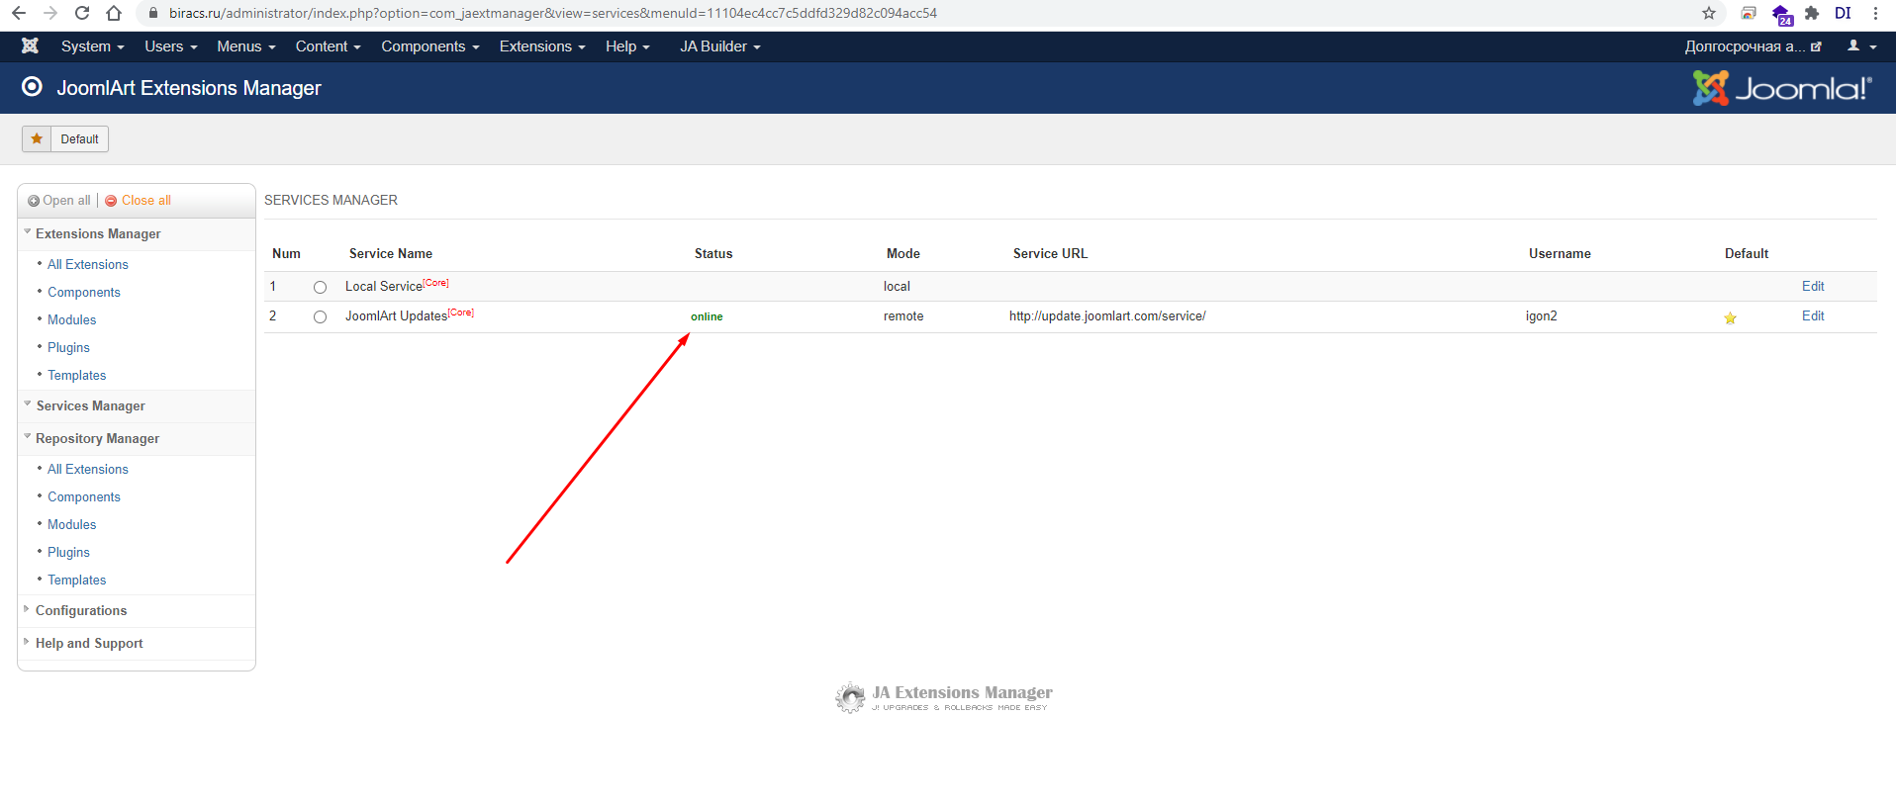Click the Close all red icon in sidebar
1896x806 pixels.
pyautogui.click(x=111, y=201)
